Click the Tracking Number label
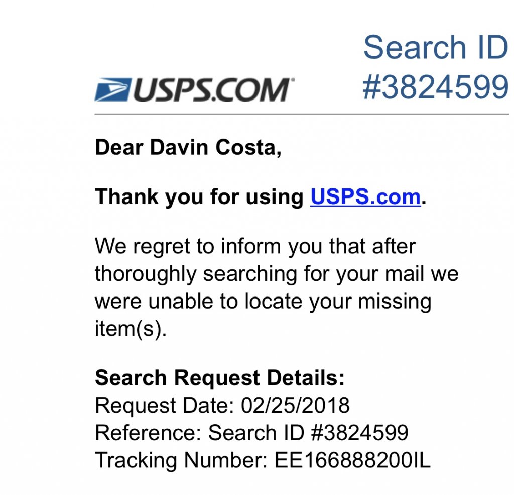This screenshot has width=514, height=495. point(181,460)
